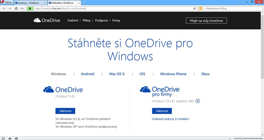Show security info via green padlock
264x140 pixels.
click(x=30, y=9)
